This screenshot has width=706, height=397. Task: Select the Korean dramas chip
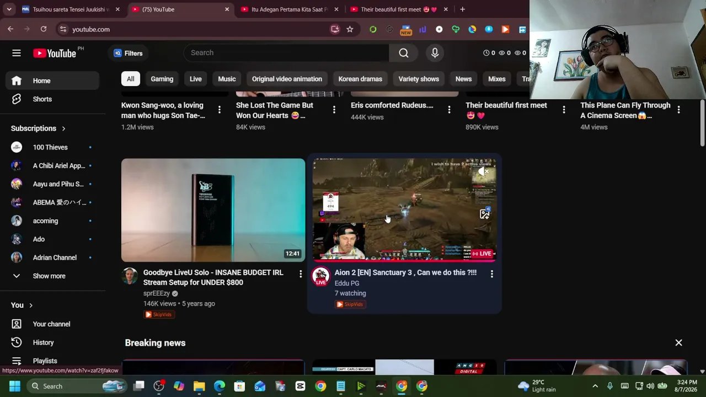[360, 79]
